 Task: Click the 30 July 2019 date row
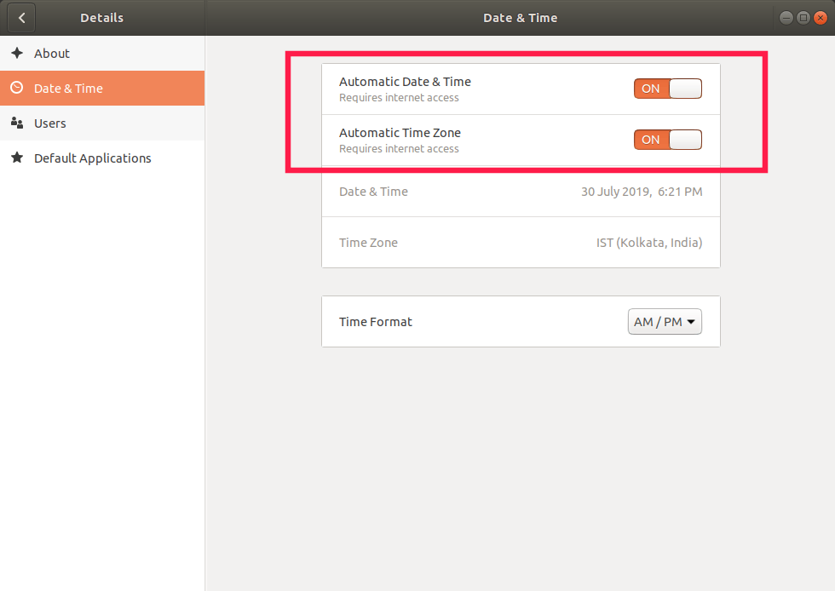point(521,192)
